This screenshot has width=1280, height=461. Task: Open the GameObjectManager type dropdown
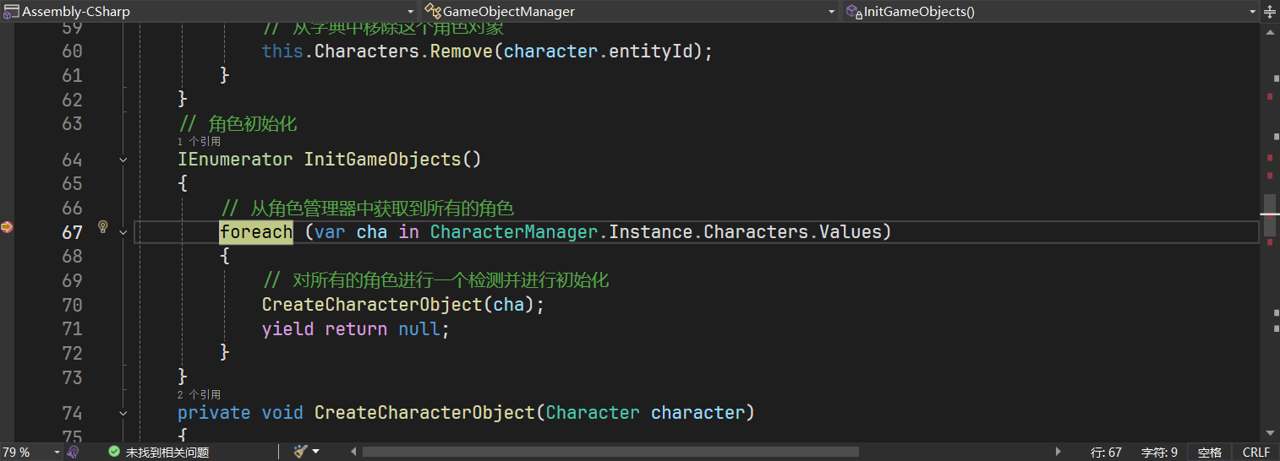click(832, 11)
